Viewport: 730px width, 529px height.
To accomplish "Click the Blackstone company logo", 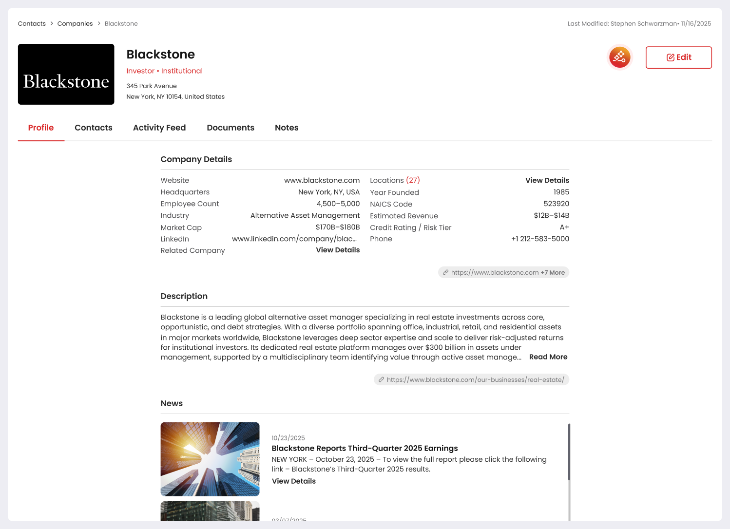I will click(x=66, y=74).
